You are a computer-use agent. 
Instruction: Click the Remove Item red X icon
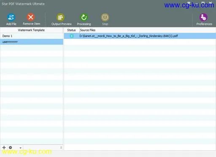tap(31, 17)
